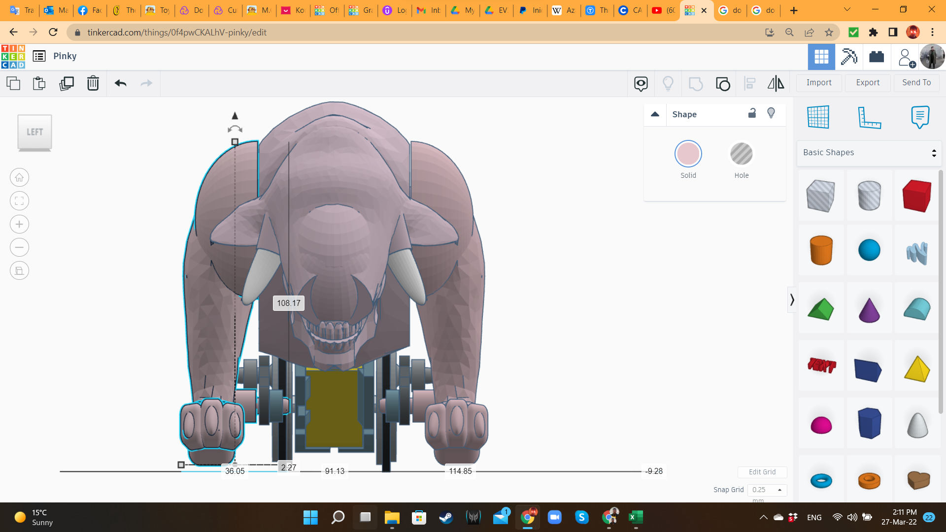Open the Send To menu
The image size is (946, 532).
click(916, 83)
